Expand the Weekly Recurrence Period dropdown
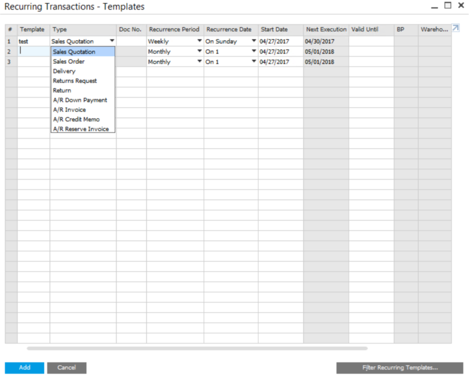The image size is (469, 376). point(199,41)
